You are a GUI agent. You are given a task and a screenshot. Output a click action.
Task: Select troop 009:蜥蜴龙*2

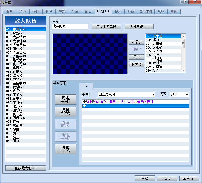pos(26,60)
